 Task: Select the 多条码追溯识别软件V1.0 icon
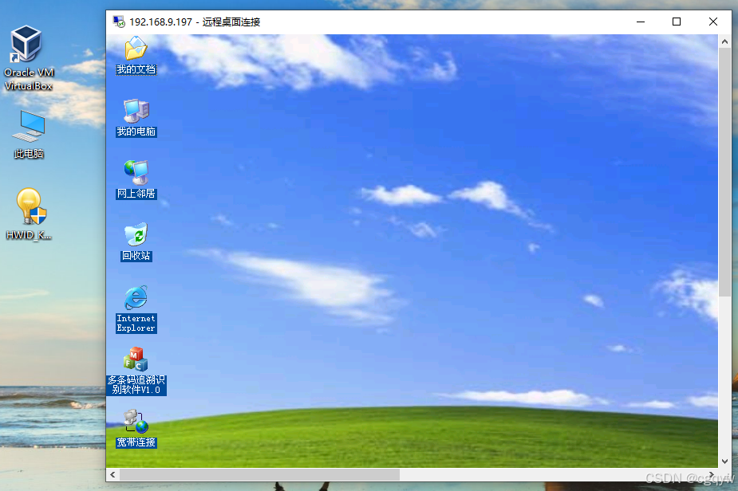point(136,359)
